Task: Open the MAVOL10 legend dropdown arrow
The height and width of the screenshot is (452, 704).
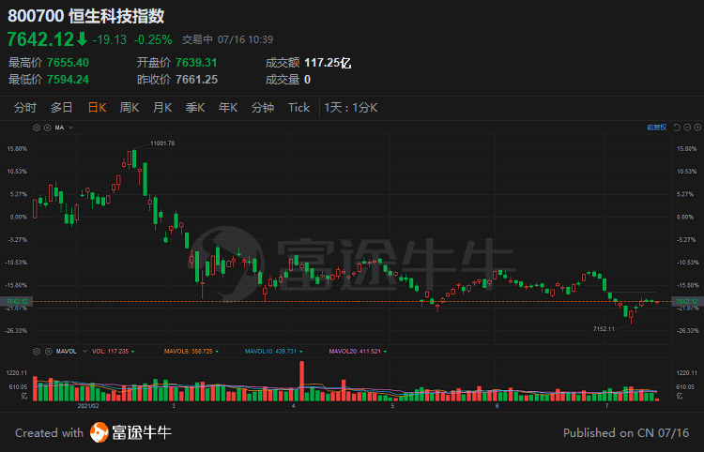Action: (x=300, y=352)
